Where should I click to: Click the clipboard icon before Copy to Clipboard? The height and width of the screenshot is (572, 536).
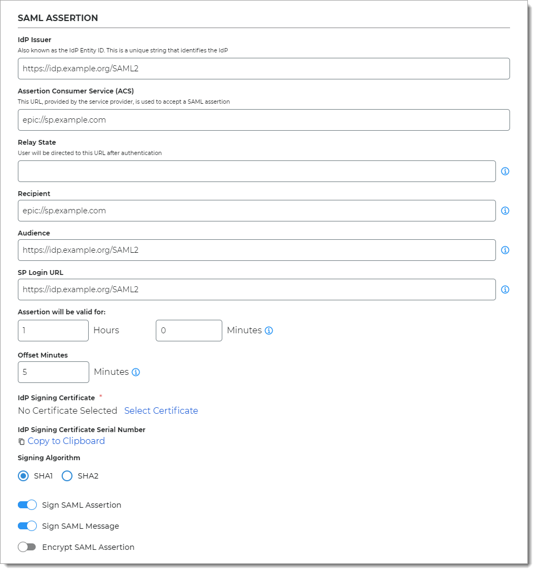tap(21, 441)
